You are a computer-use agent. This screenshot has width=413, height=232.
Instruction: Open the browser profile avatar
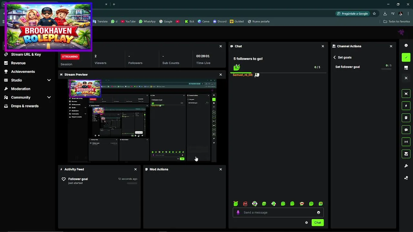pyautogui.click(x=400, y=14)
